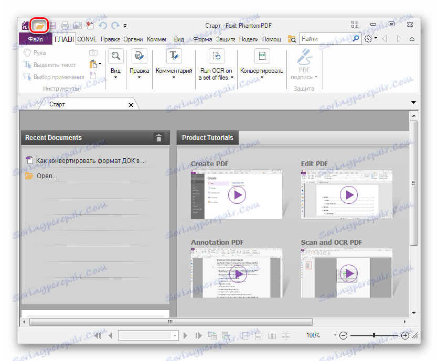This screenshot has height=361, width=438.
Task: Open the Помощь ribbon tab
Action: click(x=272, y=39)
